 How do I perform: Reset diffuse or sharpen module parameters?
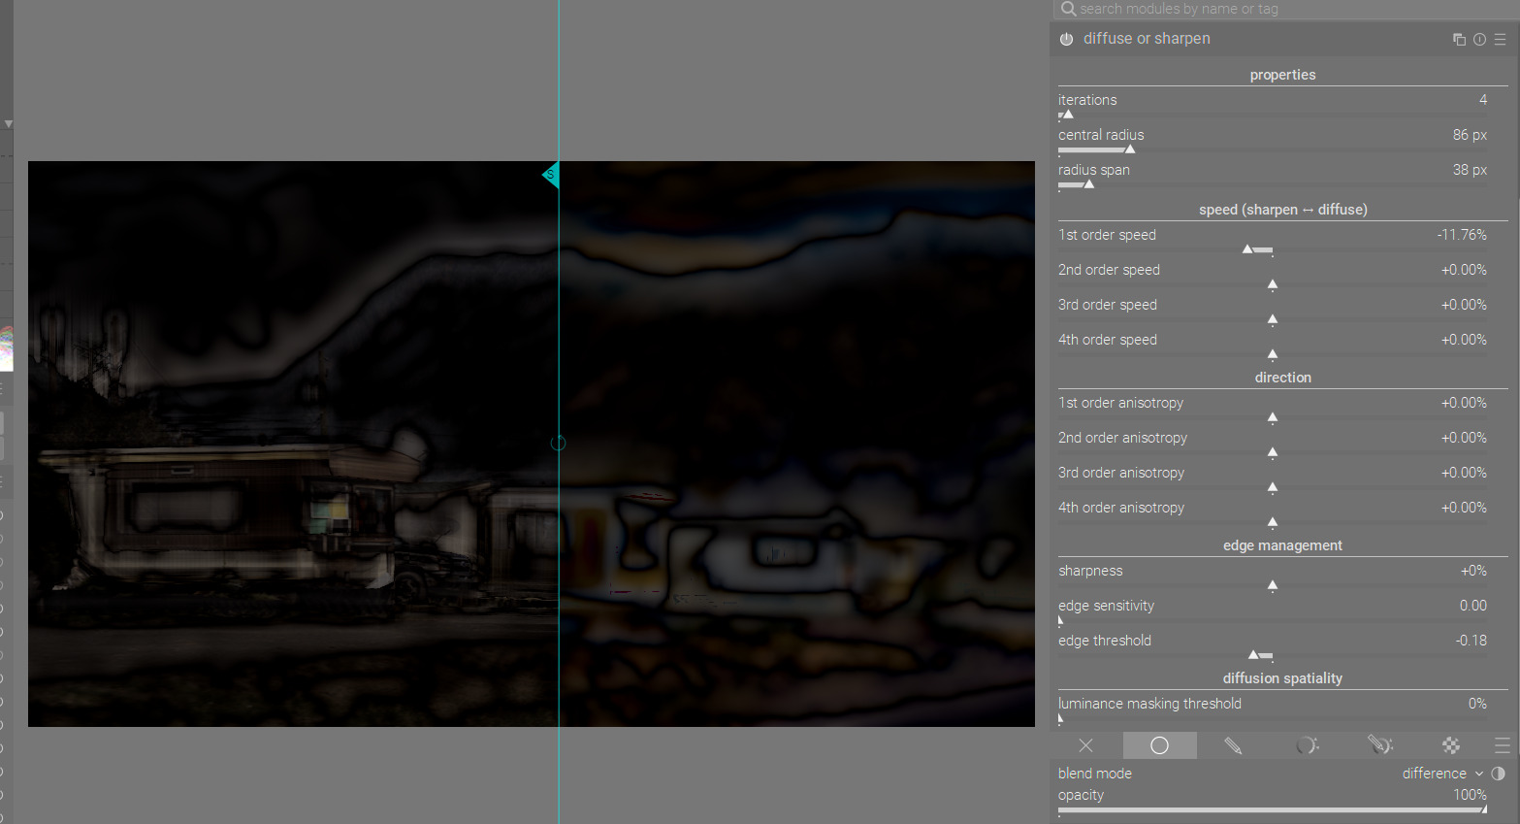1479,40
